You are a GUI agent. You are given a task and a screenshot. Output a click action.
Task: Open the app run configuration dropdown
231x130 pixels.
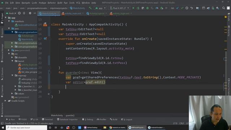[100, 8]
